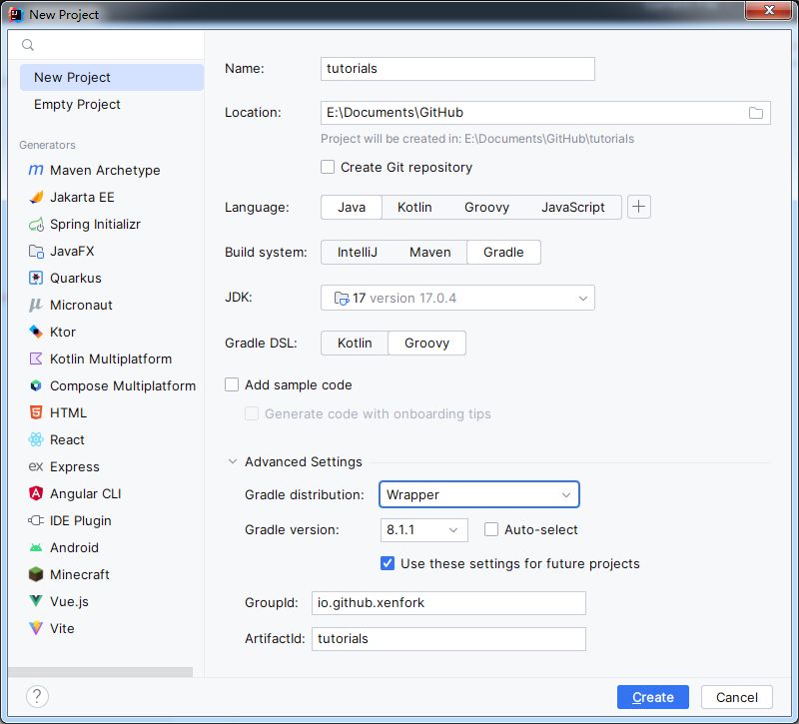This screenshot has width=799, height=724.
Task: Click the Cancel button
Action: [737, 697]
